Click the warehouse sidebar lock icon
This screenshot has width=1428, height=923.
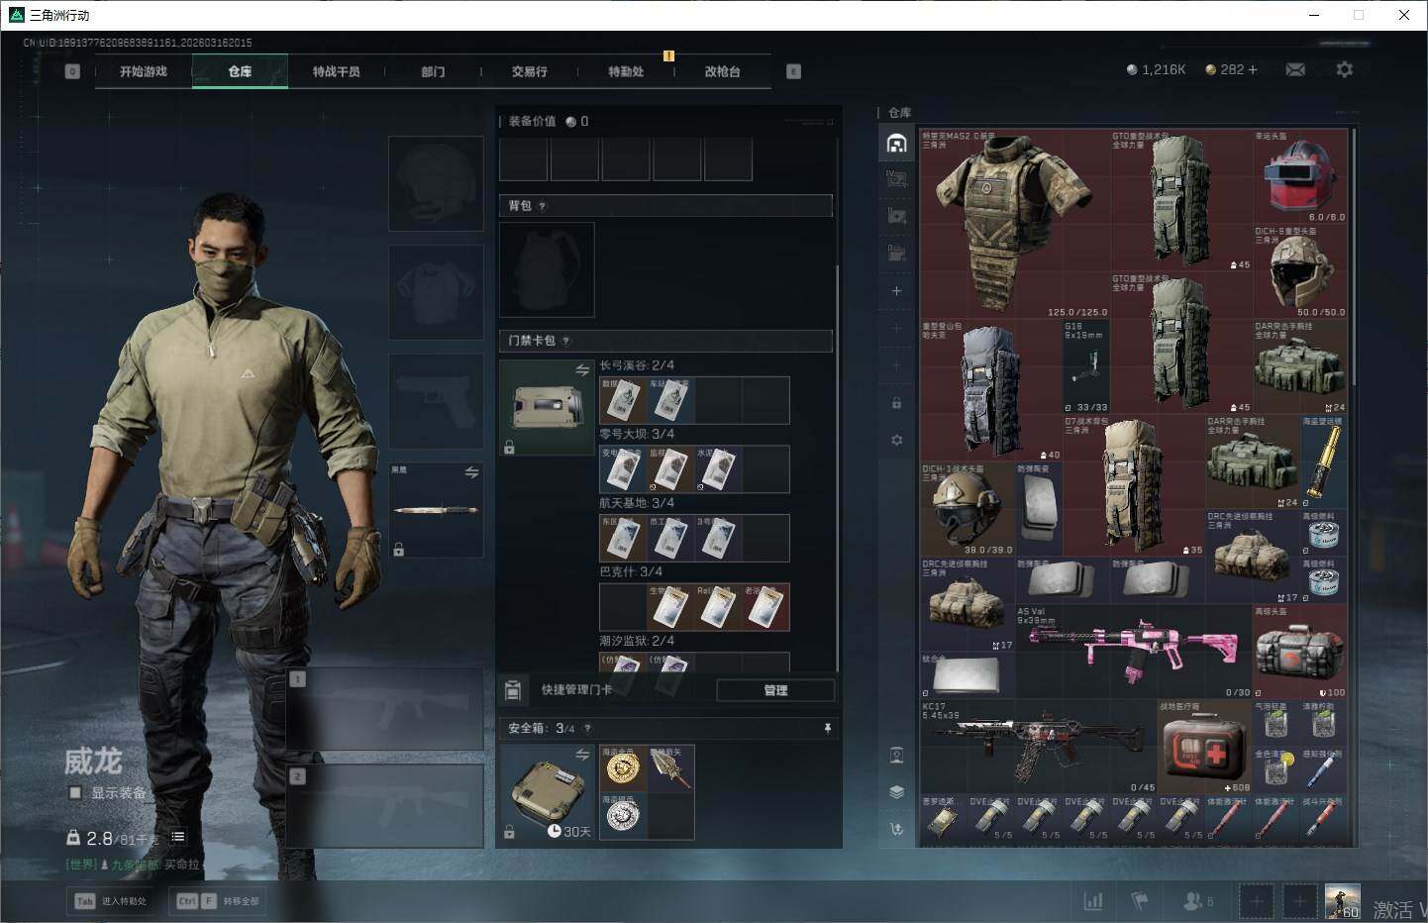tap(896, 403)
